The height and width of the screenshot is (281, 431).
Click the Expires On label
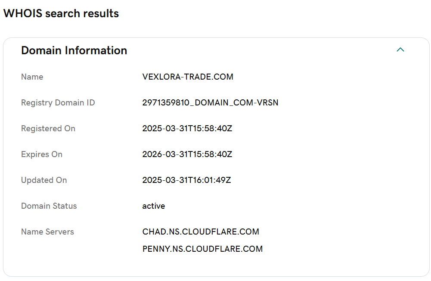point(42,154)
